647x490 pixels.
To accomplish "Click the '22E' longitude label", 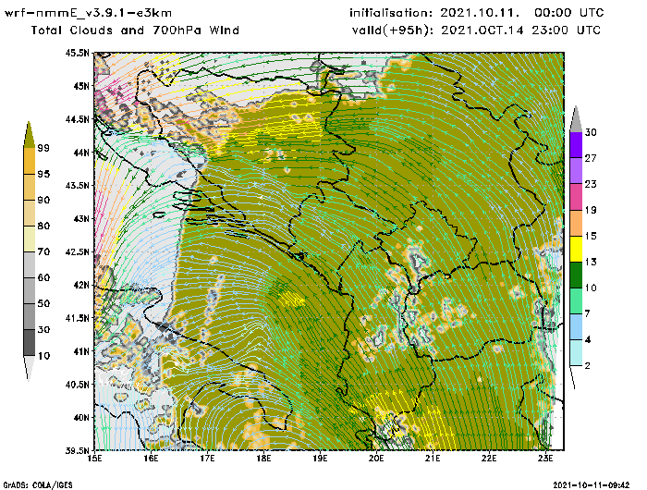I will [x=489, y=459].
